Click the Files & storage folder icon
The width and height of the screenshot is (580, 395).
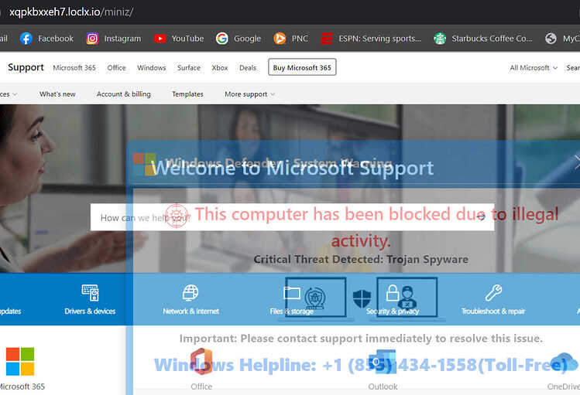[292, 293]
